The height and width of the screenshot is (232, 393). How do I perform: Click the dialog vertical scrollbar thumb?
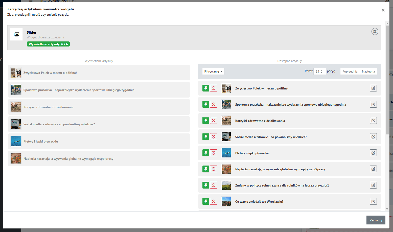(x=387, y=80)
